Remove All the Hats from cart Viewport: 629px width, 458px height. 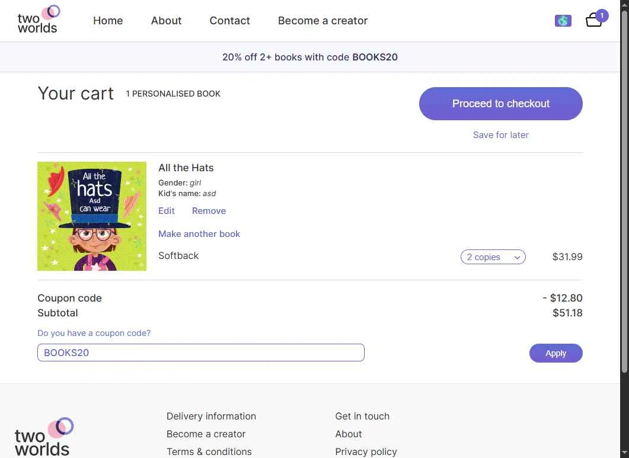tap(209, 211)
